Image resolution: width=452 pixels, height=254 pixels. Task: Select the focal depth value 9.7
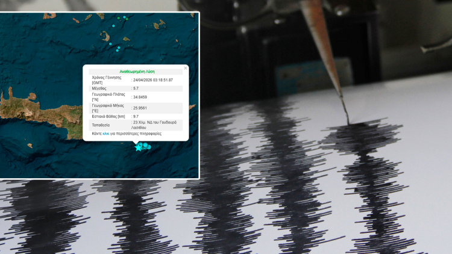[136, 117]
